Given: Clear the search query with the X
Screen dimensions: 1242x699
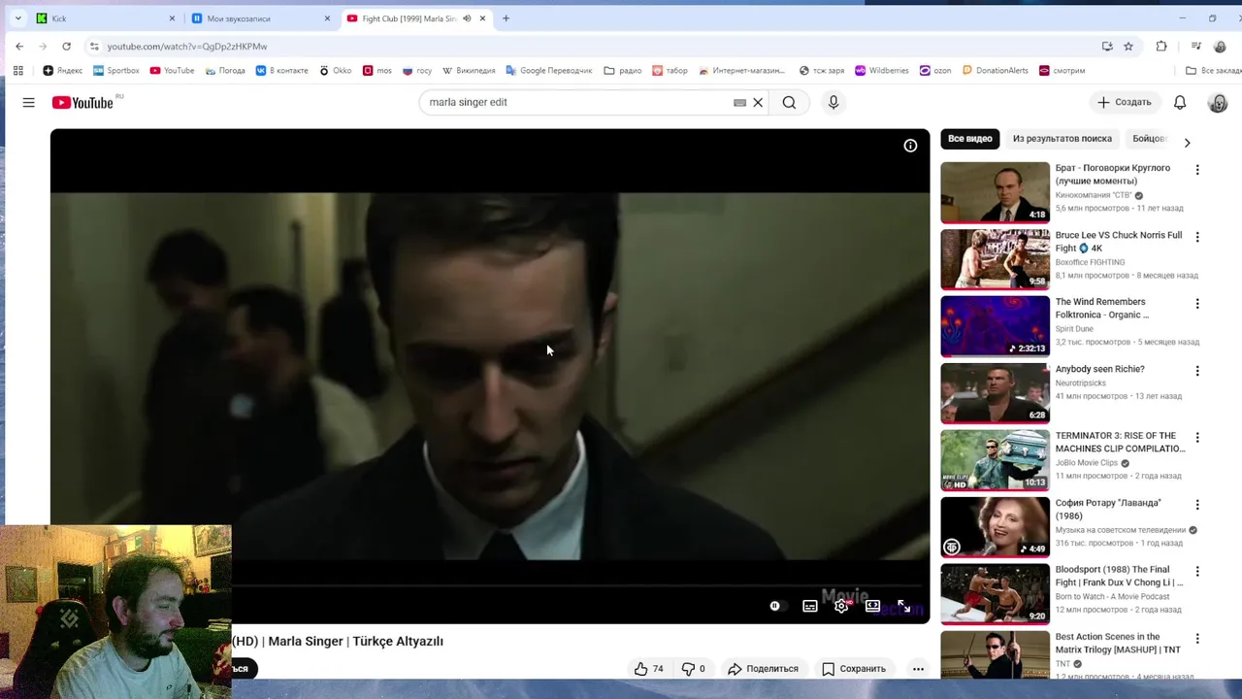Looking at the screenshot, I should pyautogui.click(x=758, y=102).
